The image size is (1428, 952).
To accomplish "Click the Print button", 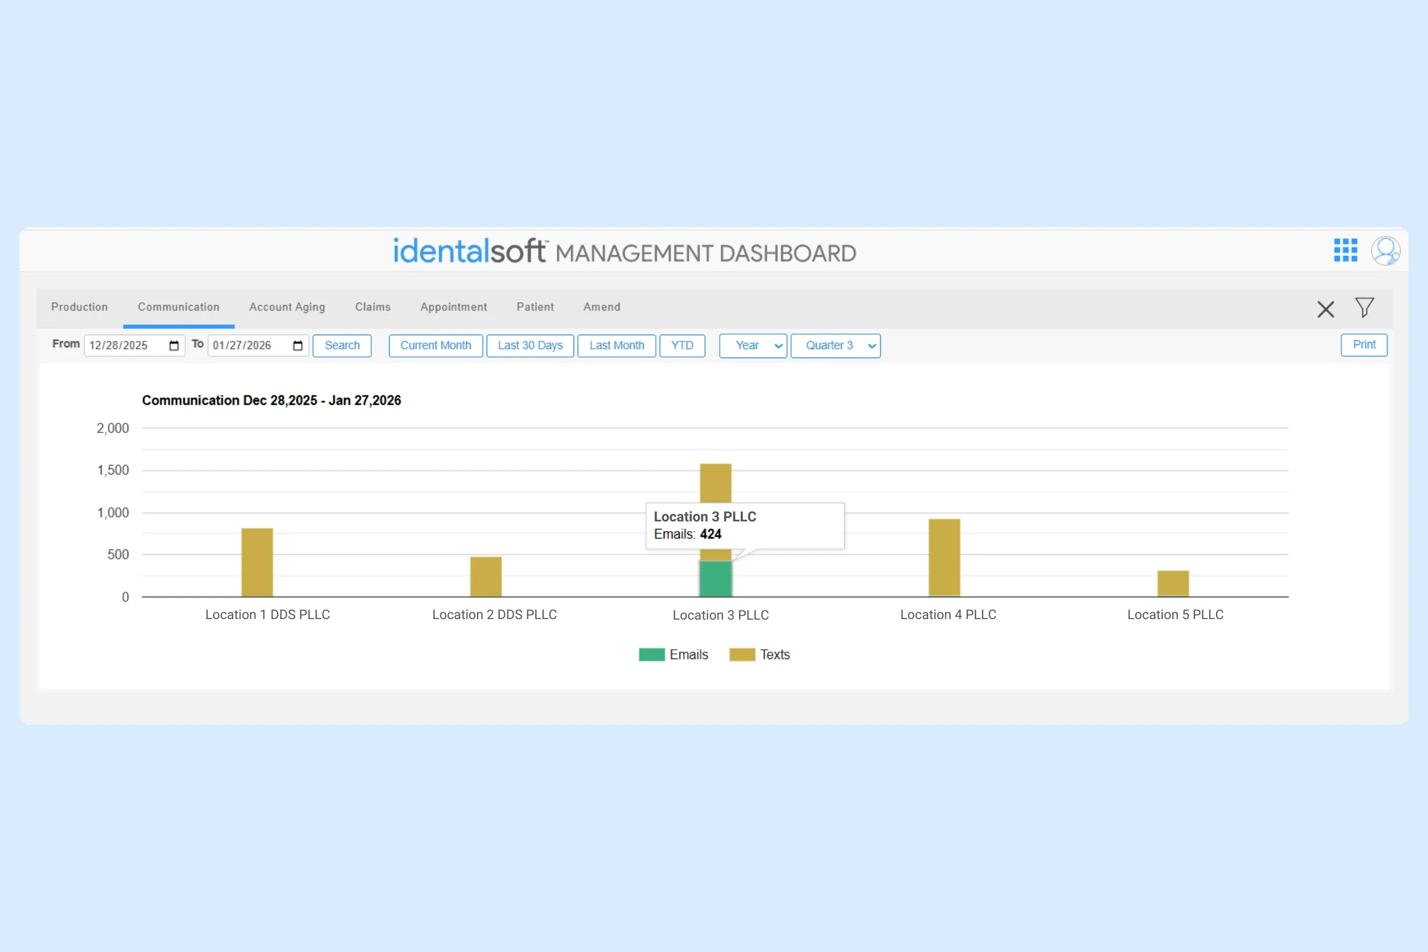I will coord(1363,345).
